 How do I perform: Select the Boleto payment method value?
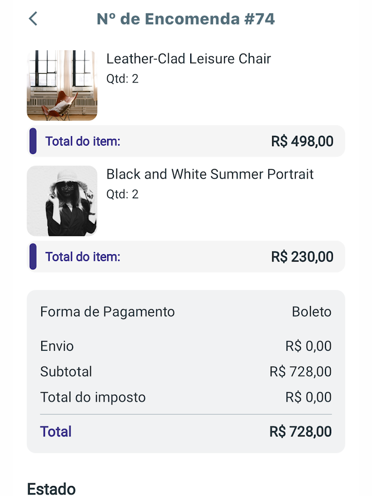[311, 312]
